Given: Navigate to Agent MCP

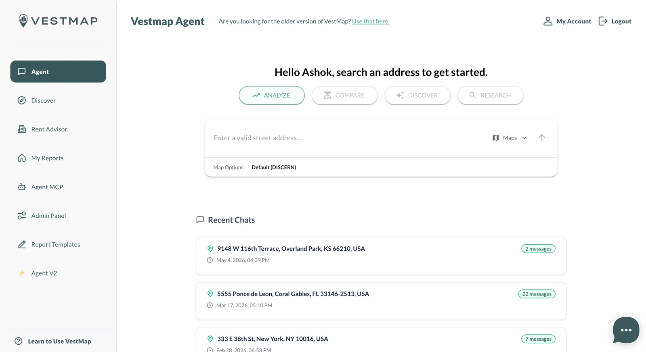Looking at the screenshot, I should 58,187.
